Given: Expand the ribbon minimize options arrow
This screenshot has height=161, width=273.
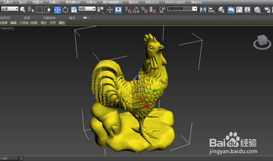Looking at the screenshot, I should (x=89, y=18).
